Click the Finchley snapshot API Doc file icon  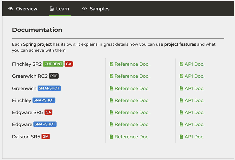pyautogui.click(x=181, y=100)
